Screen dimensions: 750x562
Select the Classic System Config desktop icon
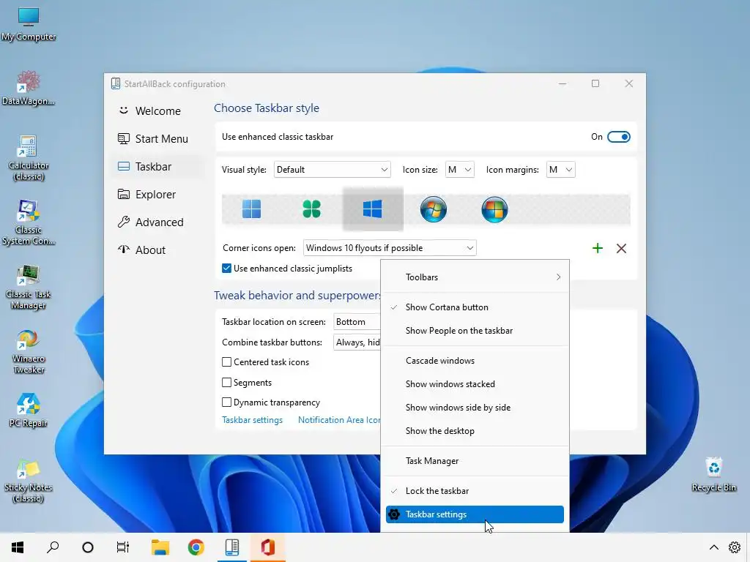pos(29,222)
